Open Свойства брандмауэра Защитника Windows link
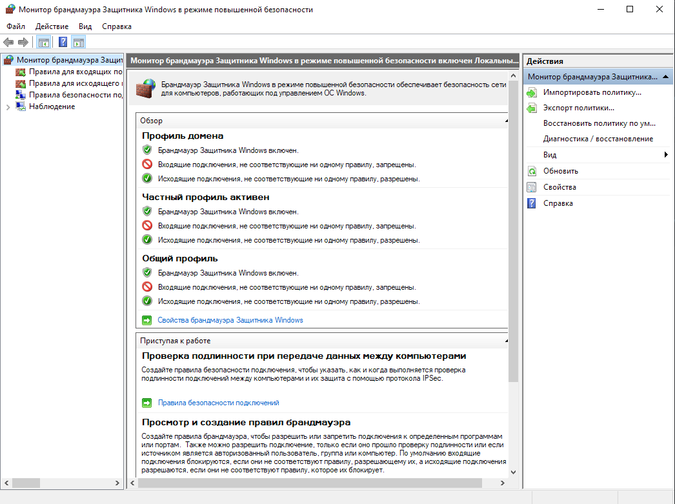The image size is (675, 504). 230,320
